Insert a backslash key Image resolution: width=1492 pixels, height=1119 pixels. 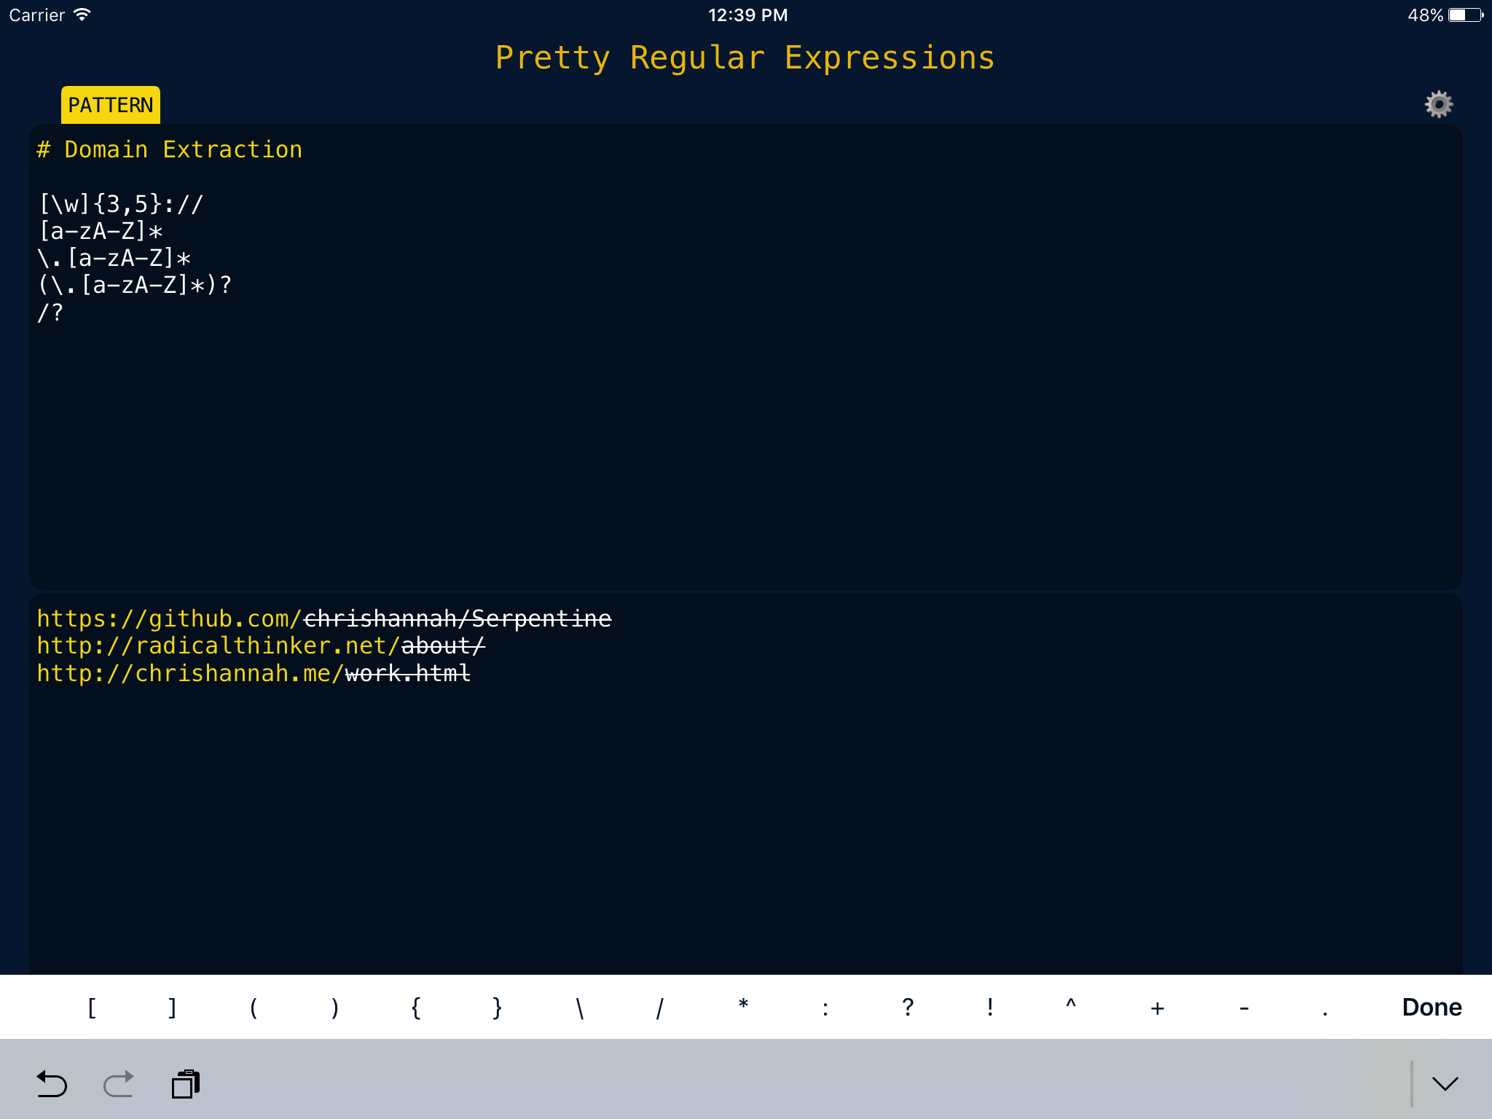click(578, 1007)
